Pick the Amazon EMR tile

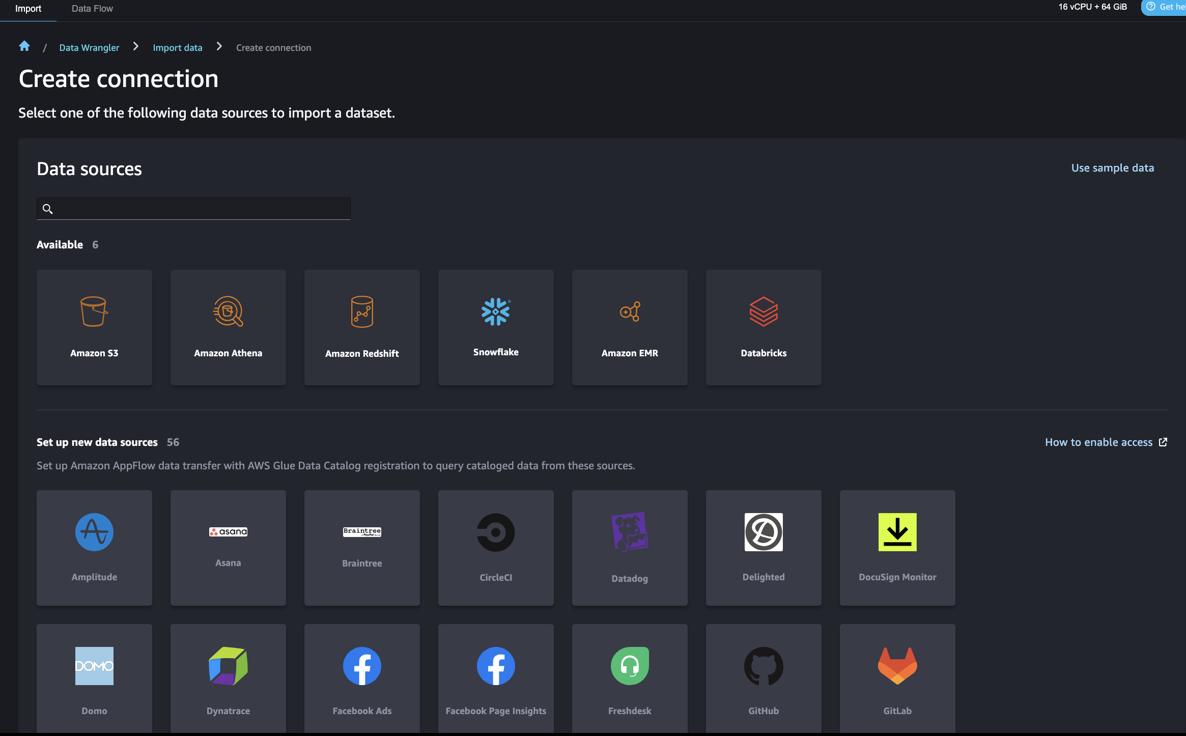click(x=630, y=327)
